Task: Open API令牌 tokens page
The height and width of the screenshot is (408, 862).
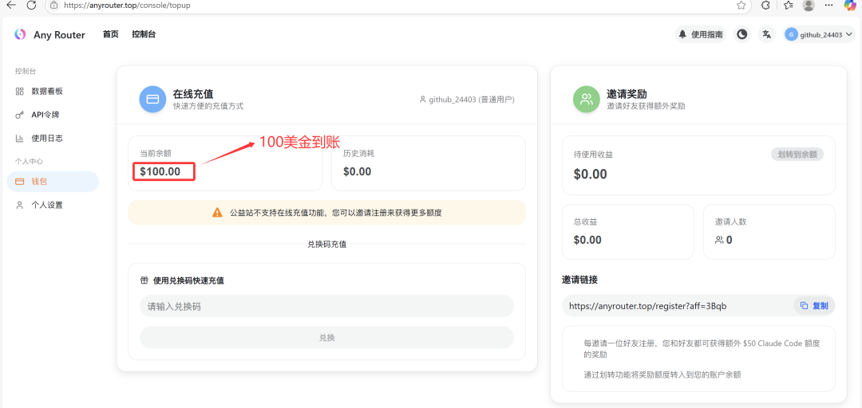Action: pyautogui.click(x=46, y=115)
